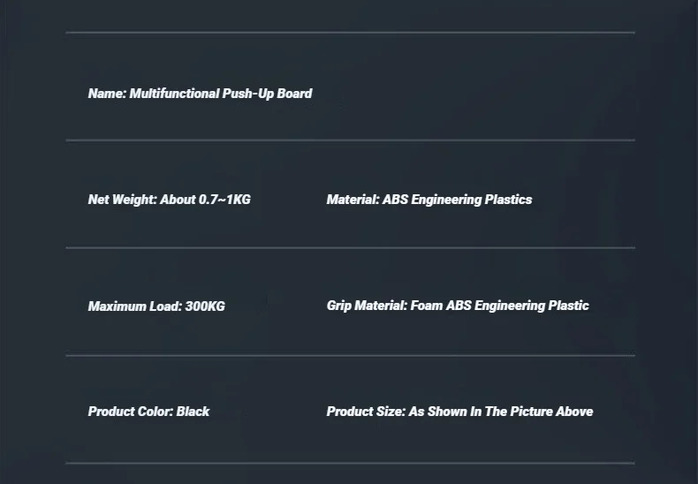Screen dimensions: 698x484
Task: Click the divider line below the Name row
Action: point(350,140)
